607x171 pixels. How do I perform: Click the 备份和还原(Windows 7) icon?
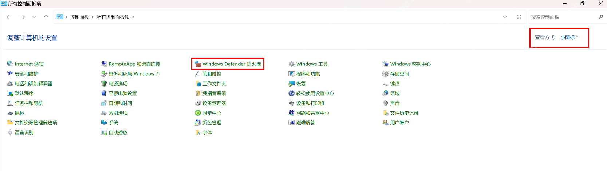104,74
